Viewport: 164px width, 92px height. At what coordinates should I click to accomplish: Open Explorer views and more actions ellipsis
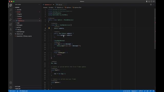[39, 5]
